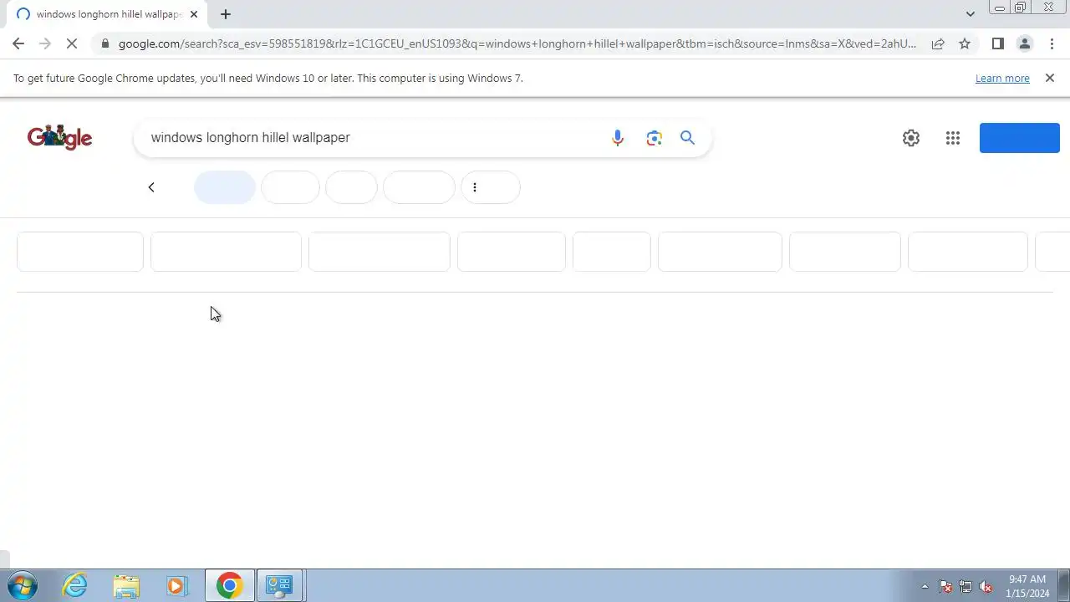
Task: Click the Google doodle logo
Action: coord(59,137)
